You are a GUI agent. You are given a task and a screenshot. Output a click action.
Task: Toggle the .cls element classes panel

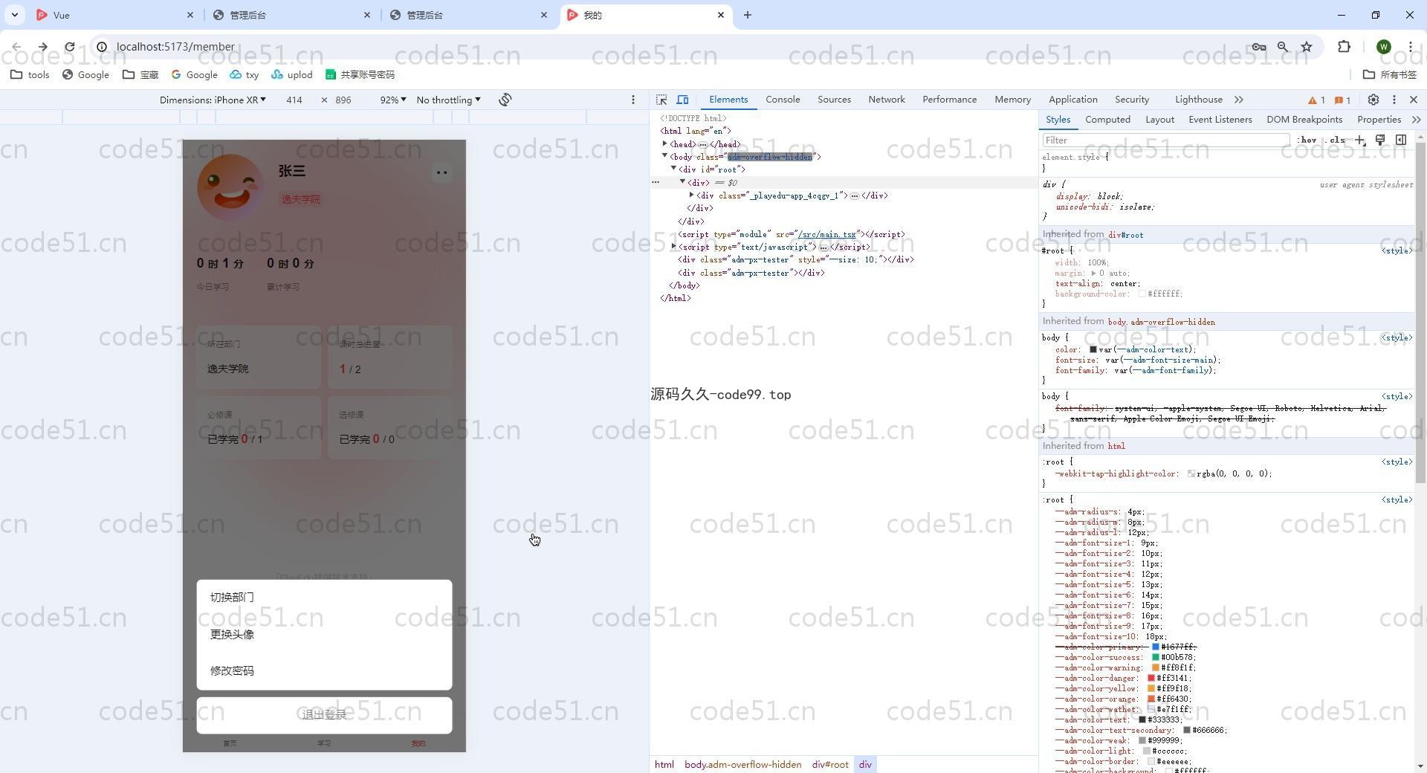pos(1337,140)
